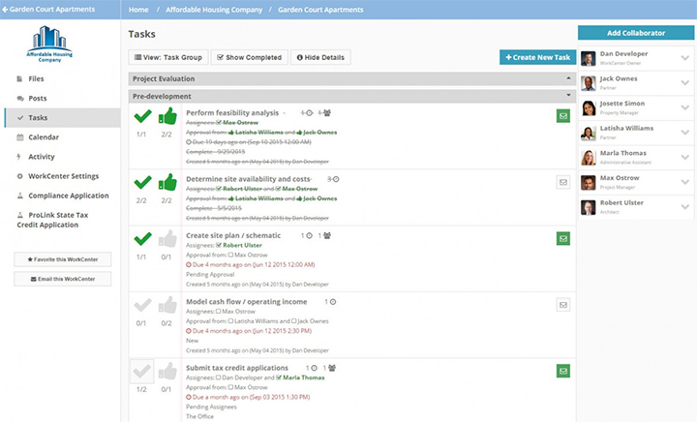
Task: Click gray thumbs-up on Submit tax credit applications
Action: [x=167, y=371]
